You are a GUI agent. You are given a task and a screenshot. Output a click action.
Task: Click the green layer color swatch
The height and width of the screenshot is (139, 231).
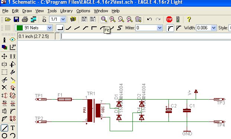click(20, 28)
